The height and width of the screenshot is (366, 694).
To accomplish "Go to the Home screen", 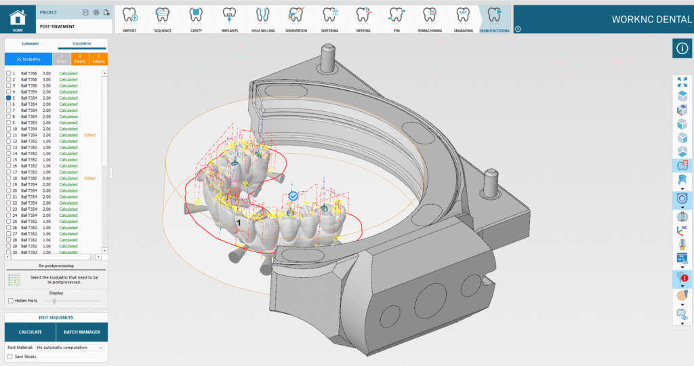I will point(18,20).
